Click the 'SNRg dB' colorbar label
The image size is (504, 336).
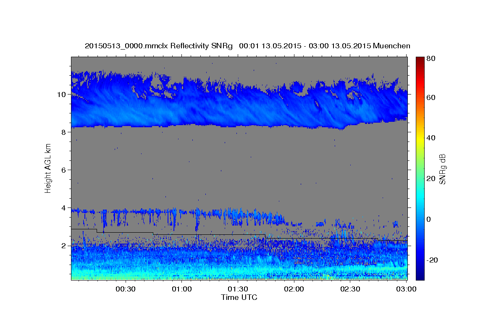click(x=442, y=168)
